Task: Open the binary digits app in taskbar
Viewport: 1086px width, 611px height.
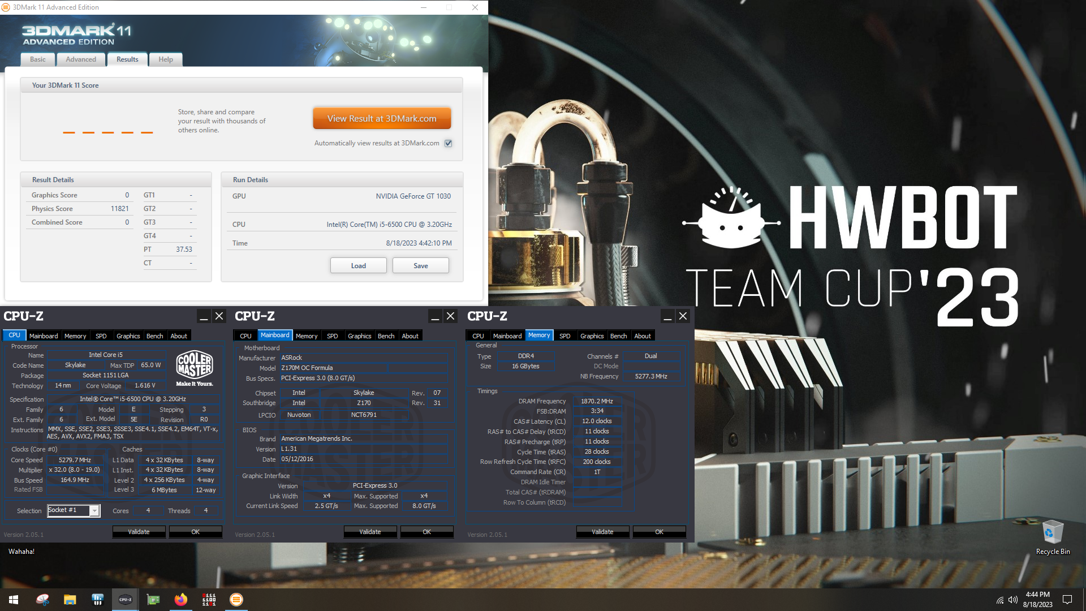Action: (x=209, y=600)
